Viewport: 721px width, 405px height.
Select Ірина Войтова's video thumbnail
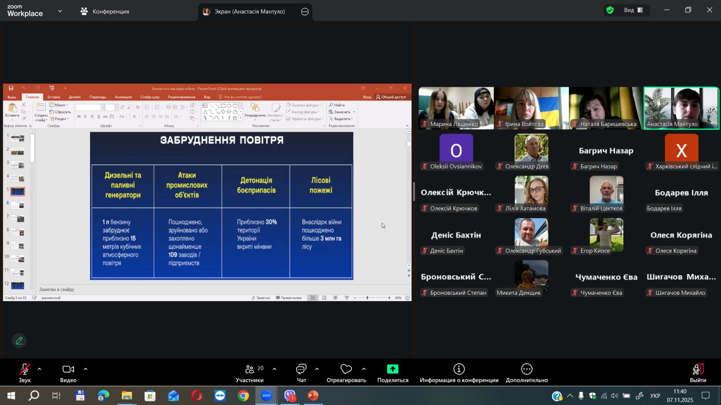531,108
